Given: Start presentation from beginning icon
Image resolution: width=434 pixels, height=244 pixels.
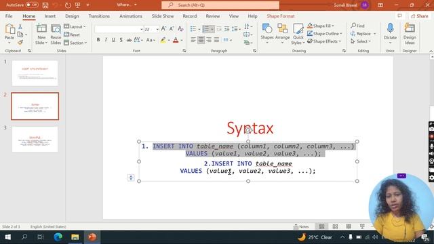Looking at the screenshot, I should 78,5.
